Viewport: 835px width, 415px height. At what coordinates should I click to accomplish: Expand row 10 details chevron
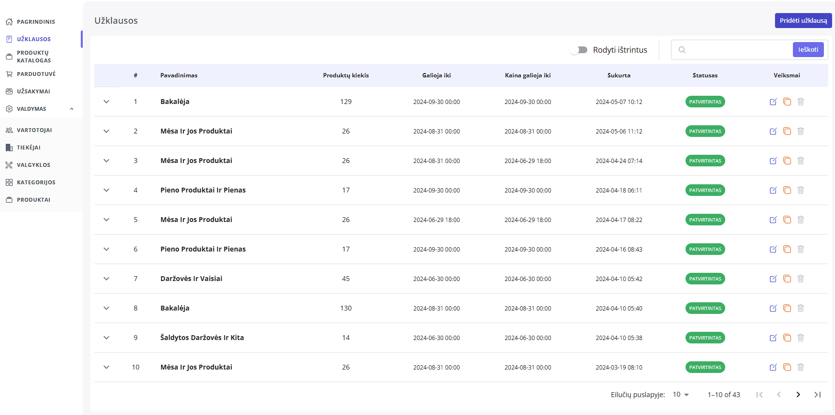tap(106, 367)
